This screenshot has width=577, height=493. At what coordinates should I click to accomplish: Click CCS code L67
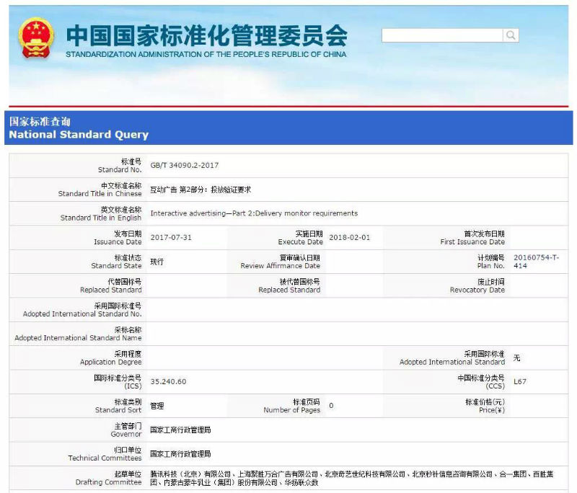tap(520, 382)
